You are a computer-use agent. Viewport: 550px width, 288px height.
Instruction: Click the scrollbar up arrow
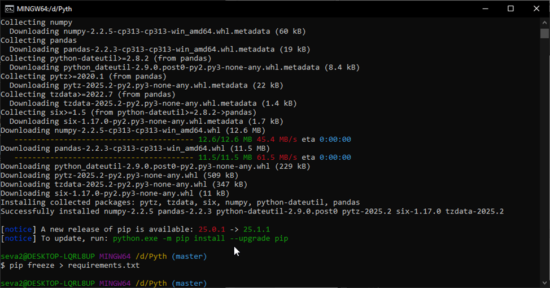pyautogui.click(x=545, y=22)
